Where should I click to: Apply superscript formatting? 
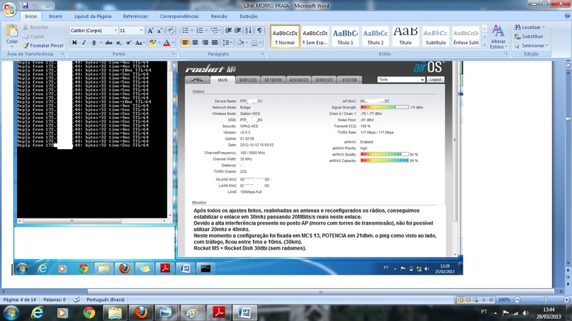[x=129, y=43]
